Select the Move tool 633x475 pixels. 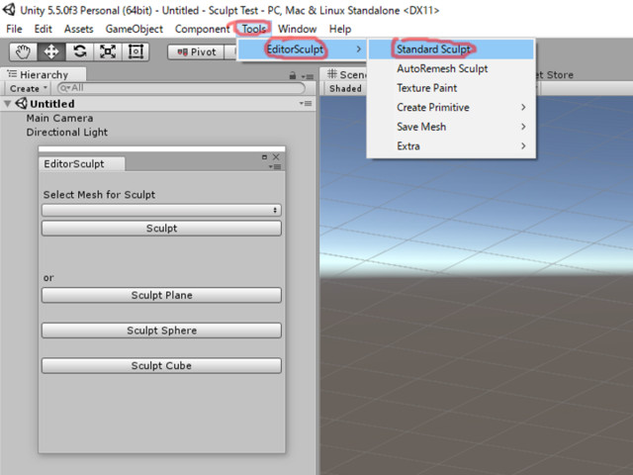tap(51, 51)
